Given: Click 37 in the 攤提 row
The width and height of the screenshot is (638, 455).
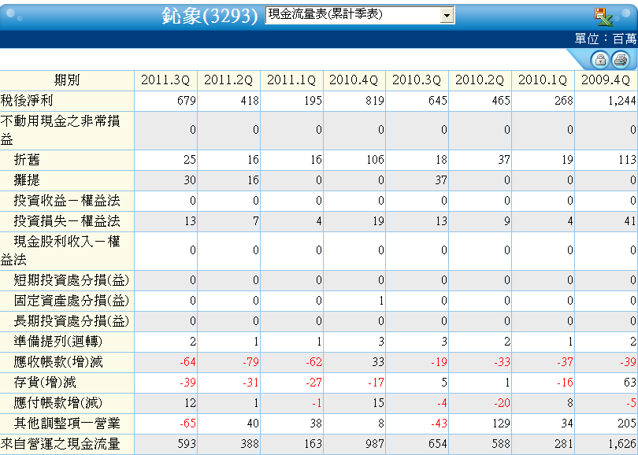Looking at the screenshot, I should tap(441, 180).
